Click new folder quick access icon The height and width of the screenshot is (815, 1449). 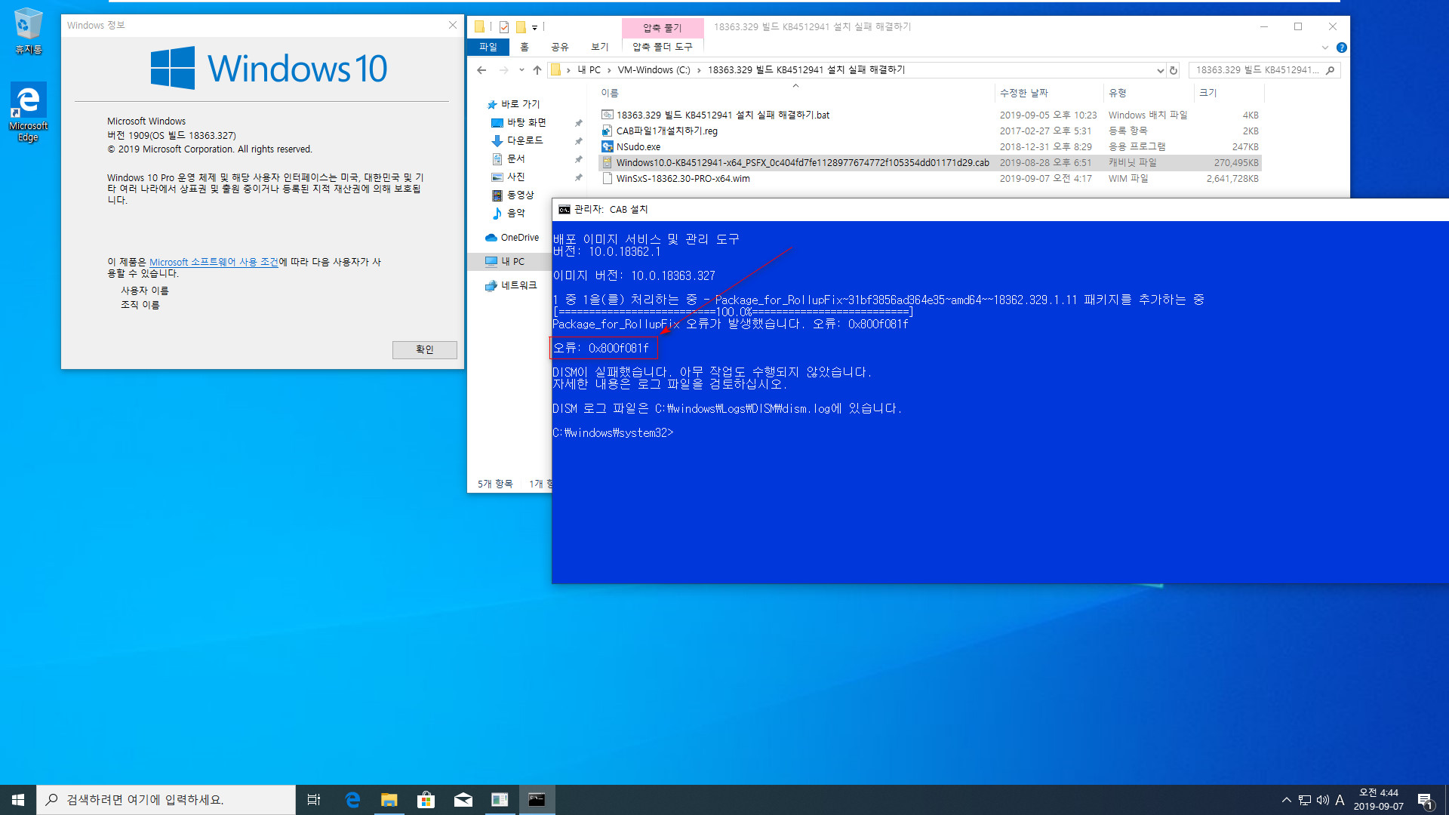[x=520, y=27]
